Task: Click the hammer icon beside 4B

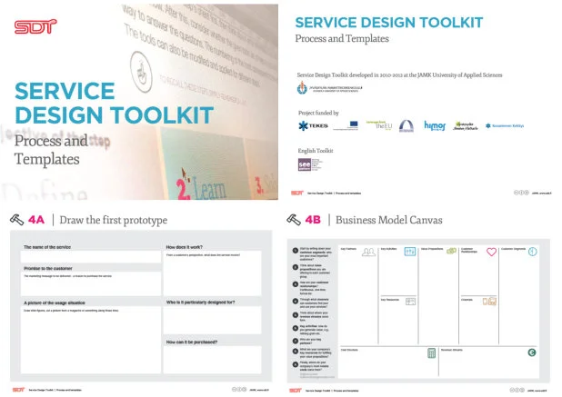Action: point(294,220)
